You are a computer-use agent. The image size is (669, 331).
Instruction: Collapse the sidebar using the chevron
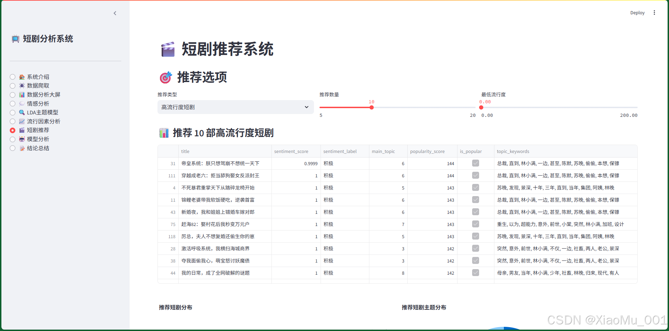click(115, 13)
